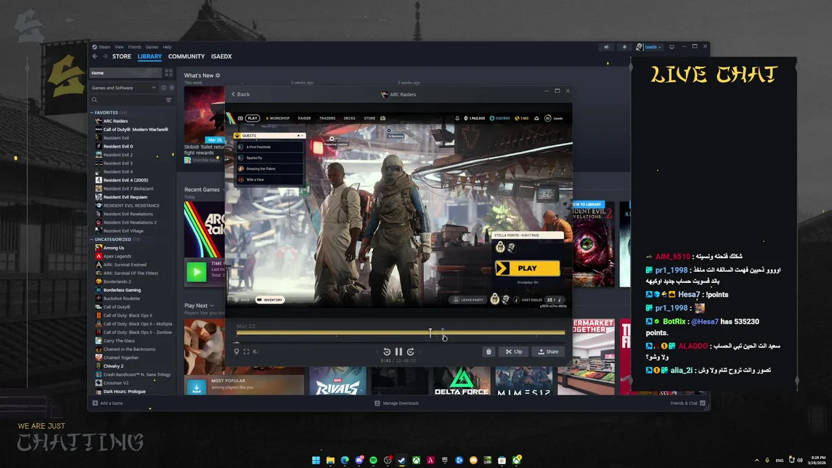The height and width of the screenshot is (468, 832).
Task: Go back from the ARC Raiders recording
Action: coord(240,94)
